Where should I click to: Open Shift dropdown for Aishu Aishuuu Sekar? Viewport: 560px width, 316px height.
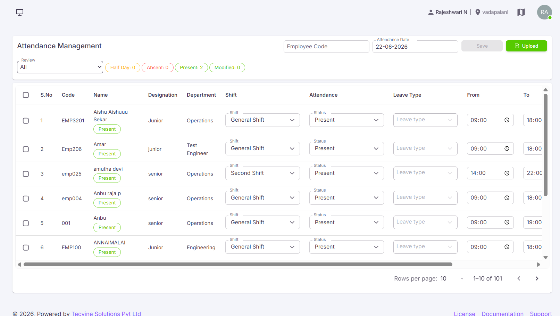tap(262, 120)
